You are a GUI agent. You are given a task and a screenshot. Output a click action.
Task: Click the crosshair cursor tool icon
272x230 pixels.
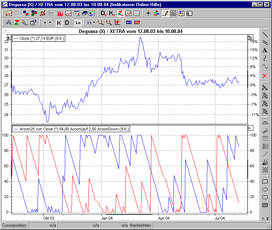(x=148, y=14)
